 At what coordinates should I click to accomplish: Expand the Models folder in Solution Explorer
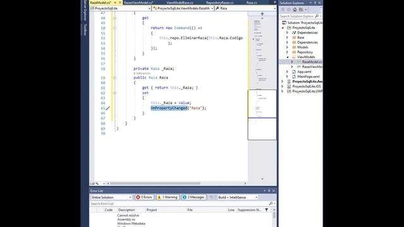(x=288, y=47)
